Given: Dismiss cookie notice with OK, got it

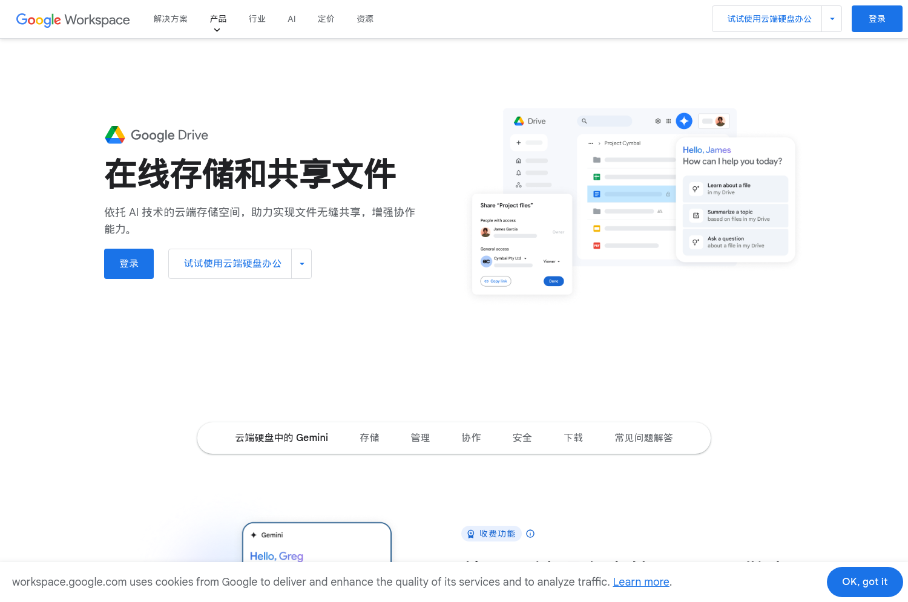Looking at the screenshot, I should click(x=864, y=581).
